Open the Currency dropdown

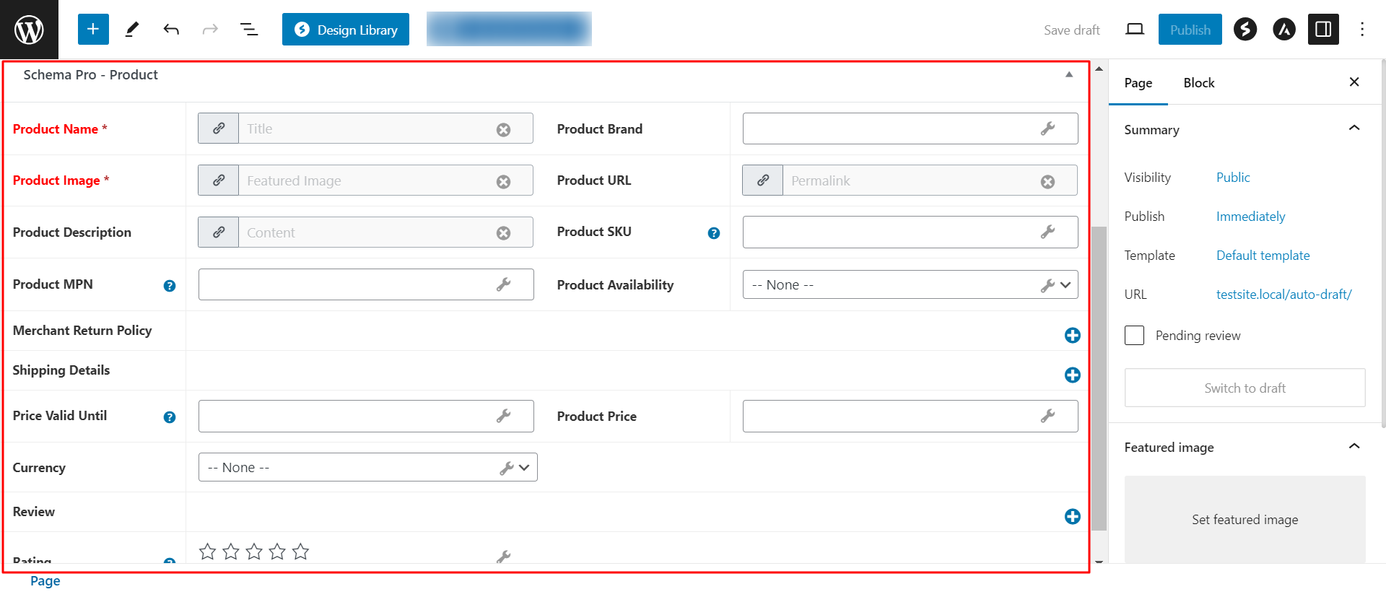tap(367, 468)
